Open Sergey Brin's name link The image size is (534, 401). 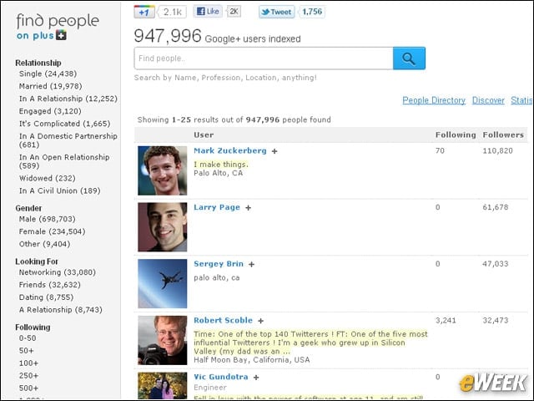[219, 264]
